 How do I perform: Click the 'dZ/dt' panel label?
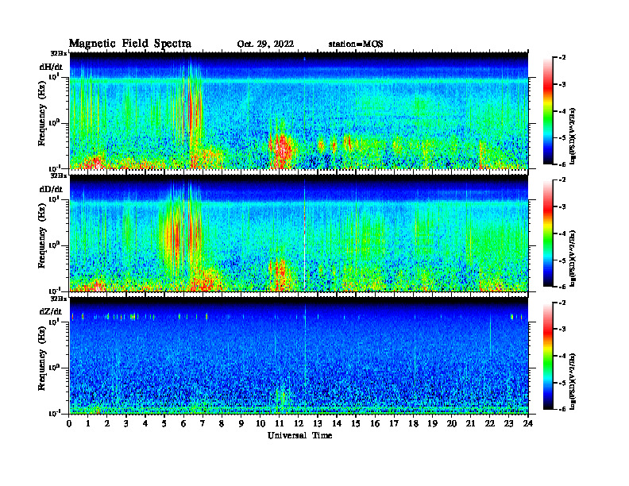click(51, 311)
